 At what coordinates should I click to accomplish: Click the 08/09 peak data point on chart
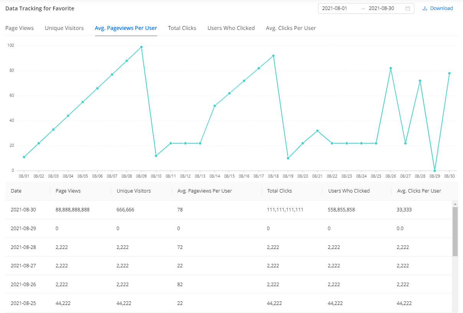tap(141, 47)
